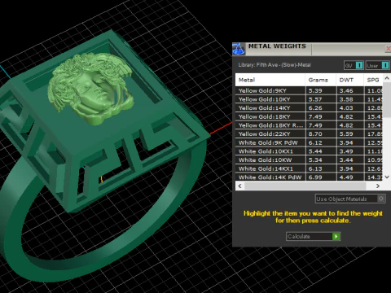Click the green arrow next to Calculate

click(336, 237)
